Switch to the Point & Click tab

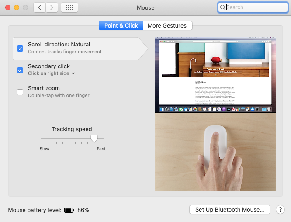[x=121, y=26]
